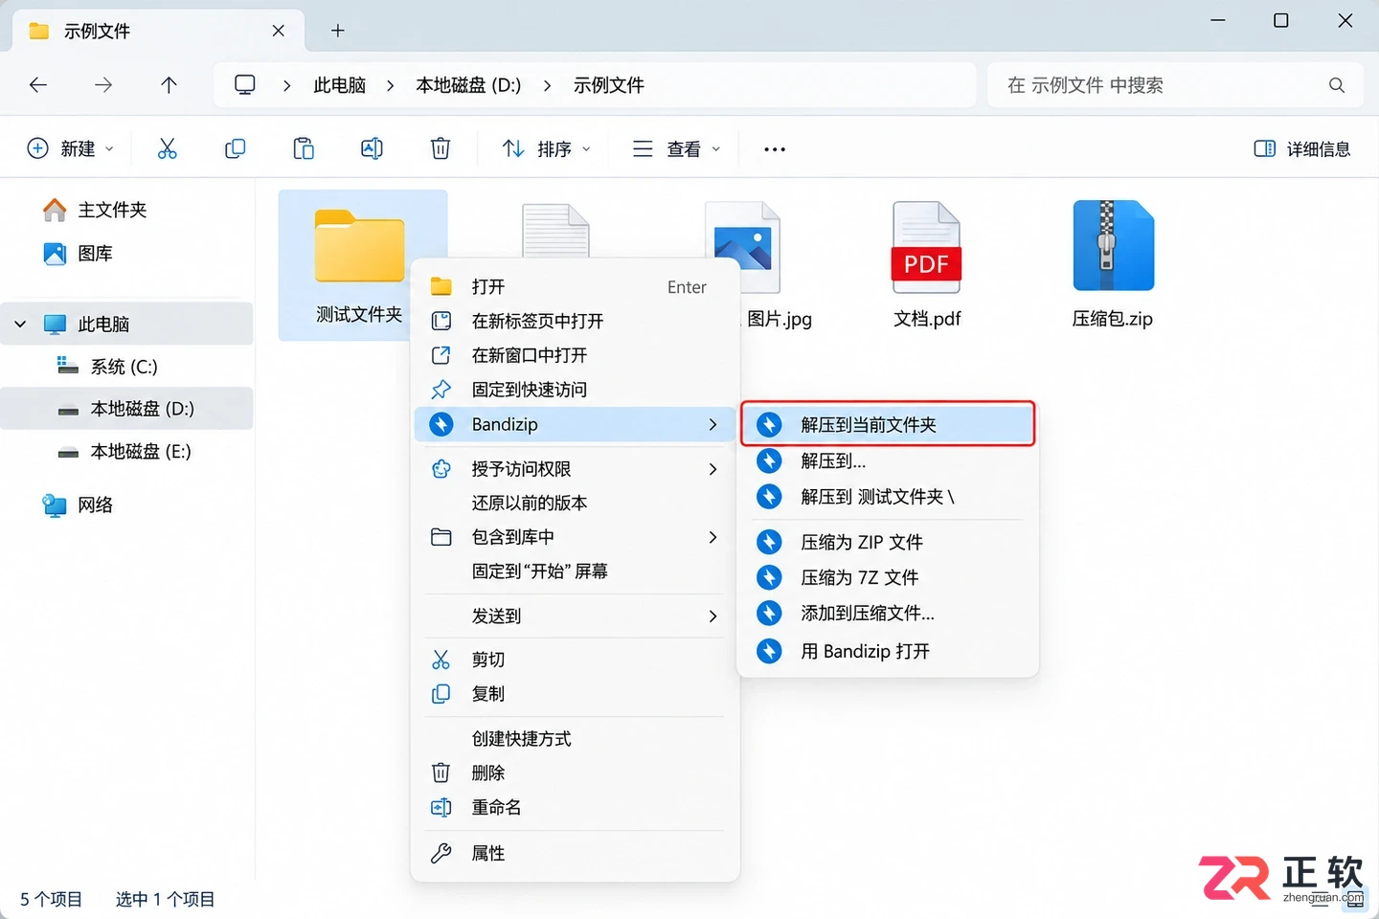Click the Cut scissors icon in toolbar

point(167,148)
